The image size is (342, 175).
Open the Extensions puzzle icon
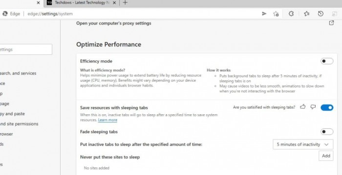(291, 14)
